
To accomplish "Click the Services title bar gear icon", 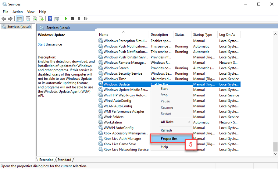I will point(5,4).
